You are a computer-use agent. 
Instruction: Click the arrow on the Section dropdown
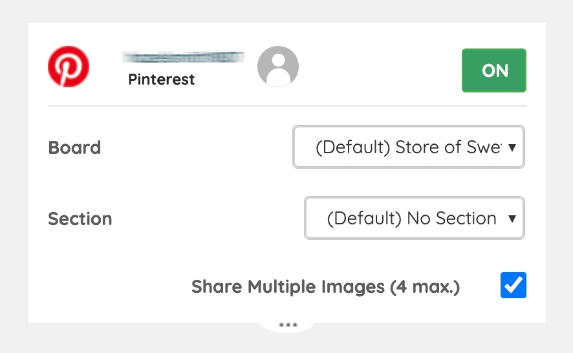pyautogui.click(x=512, y=219)
